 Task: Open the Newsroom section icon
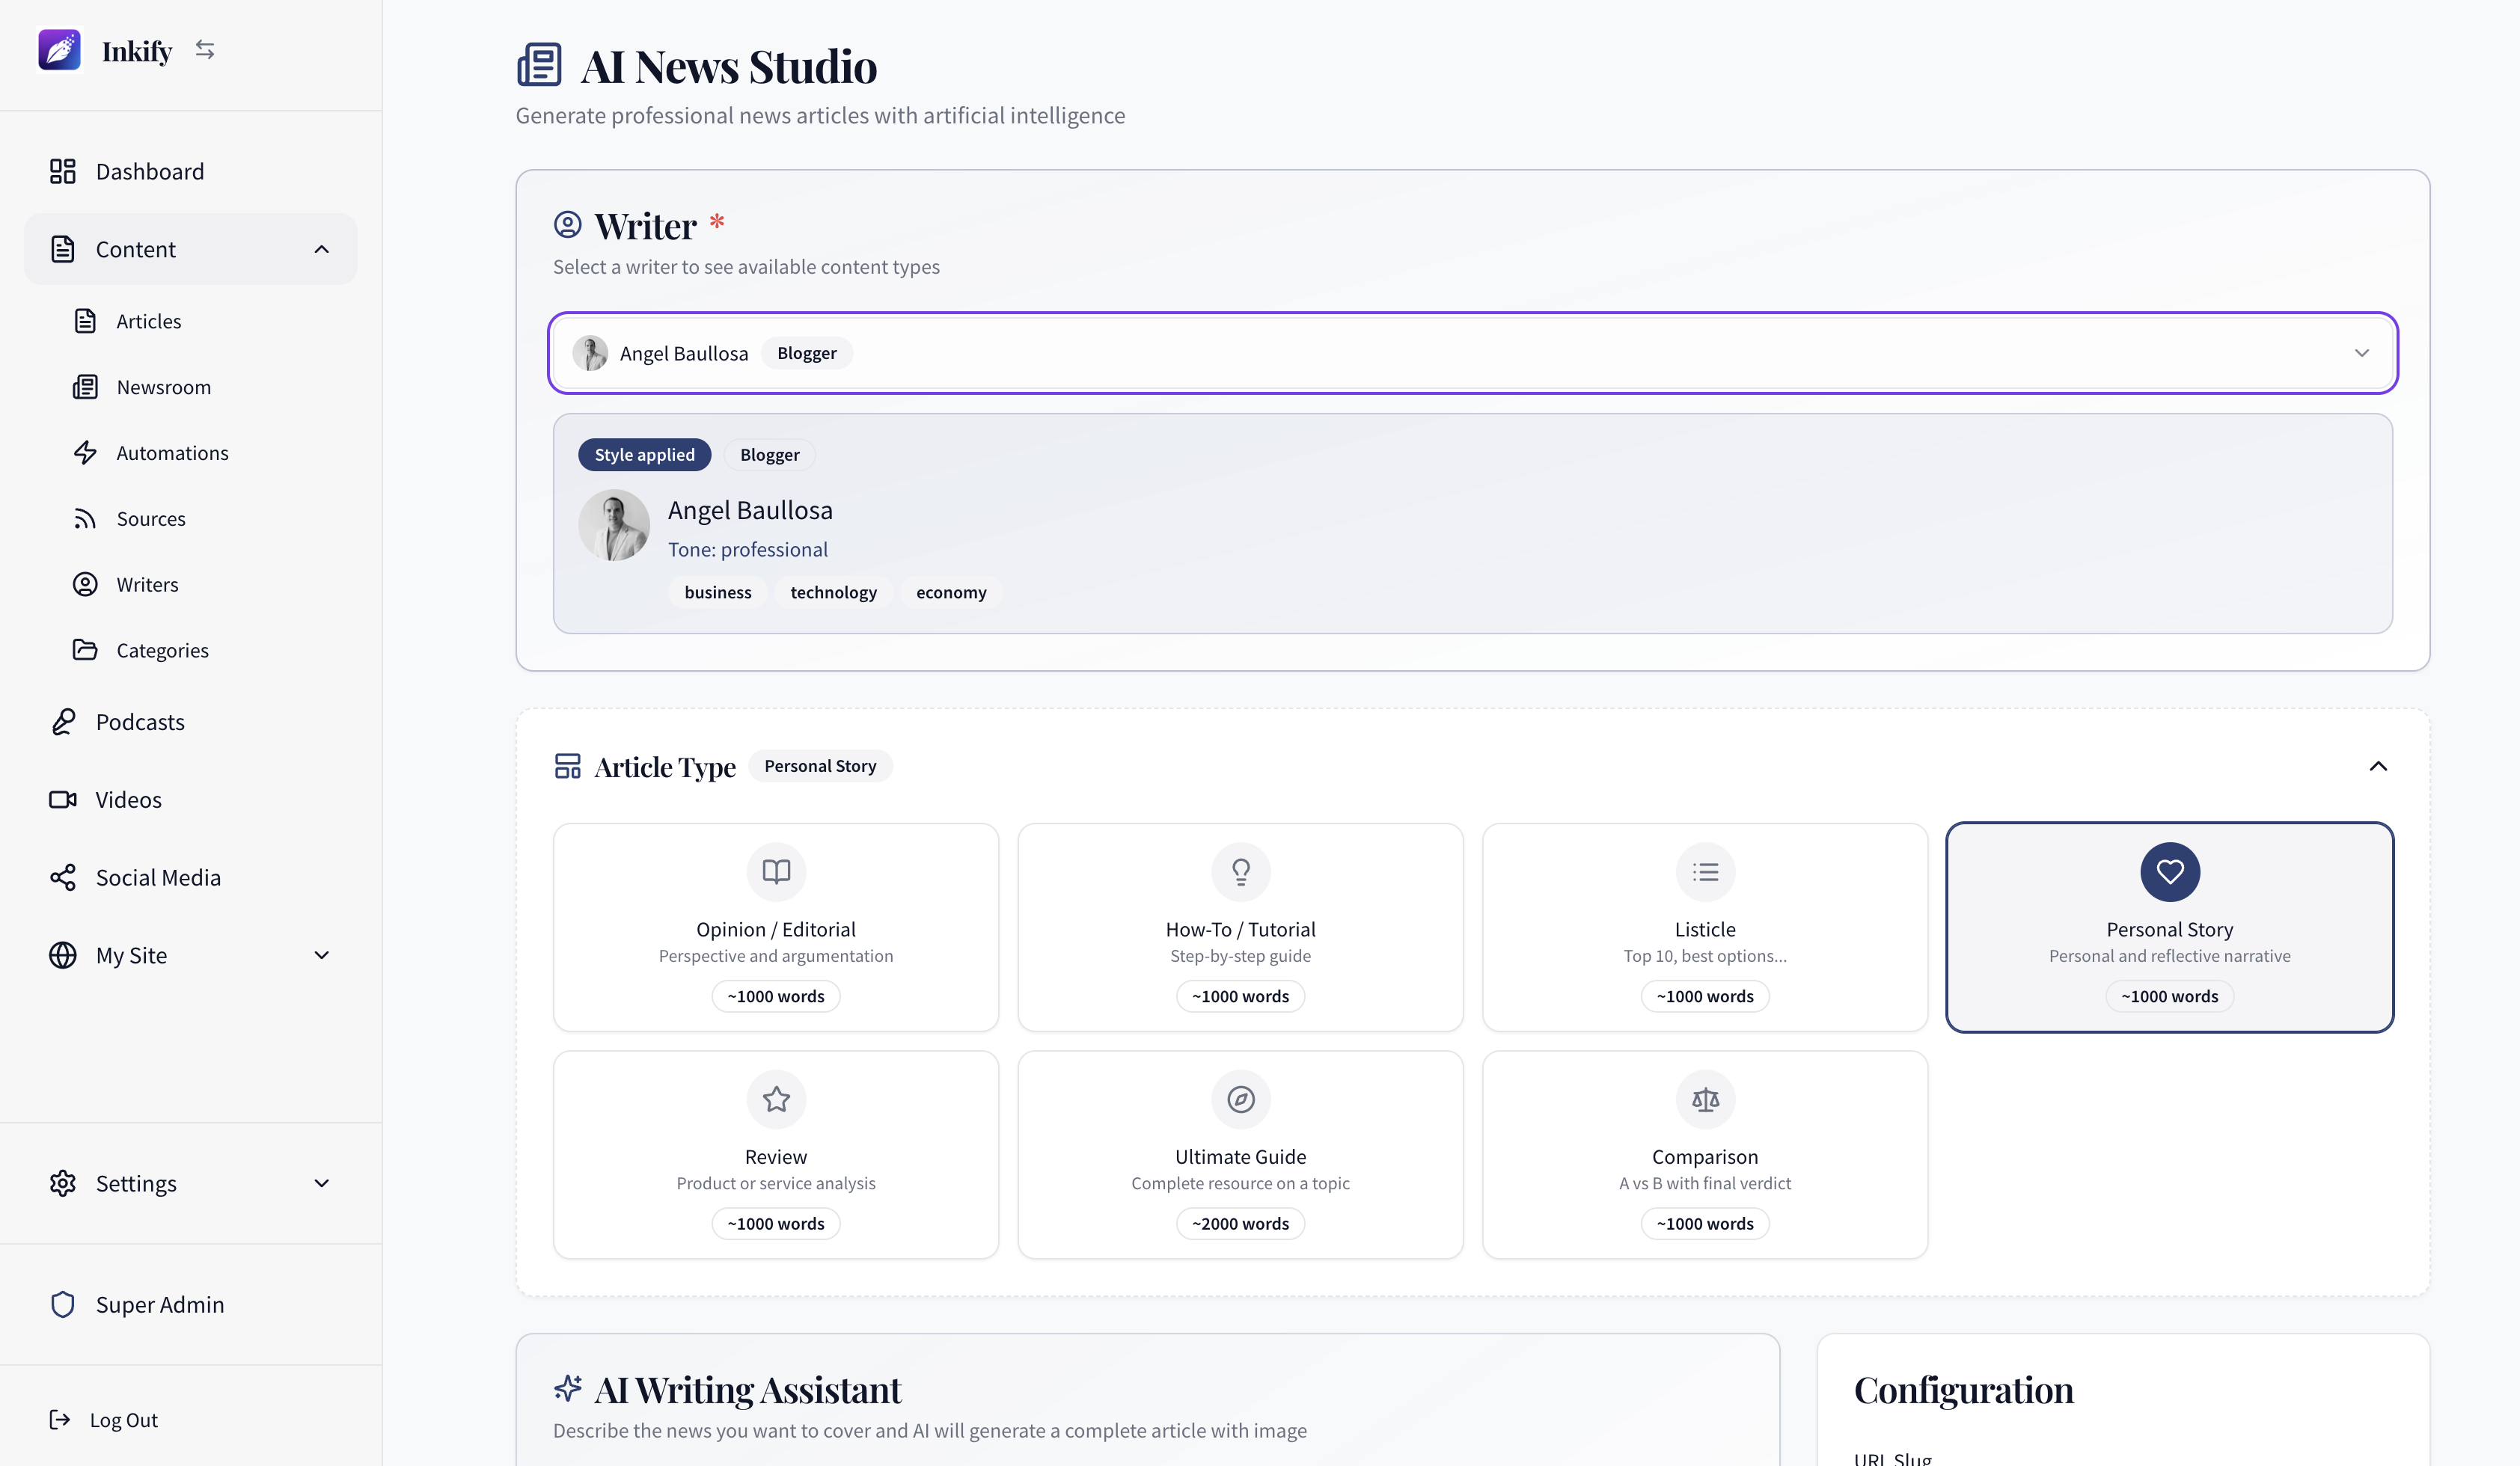[x=86, y=387]
